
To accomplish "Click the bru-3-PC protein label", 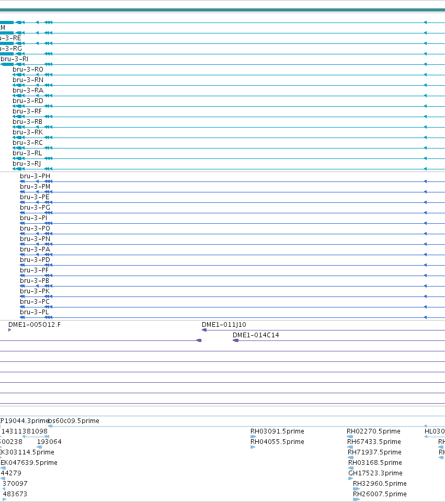I will click(x=35, y=302).
